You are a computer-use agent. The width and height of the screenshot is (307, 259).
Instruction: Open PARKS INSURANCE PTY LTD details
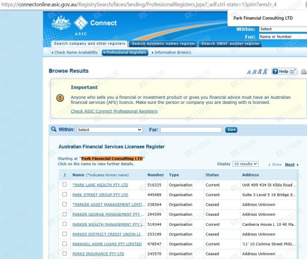(x=98, y=254)
